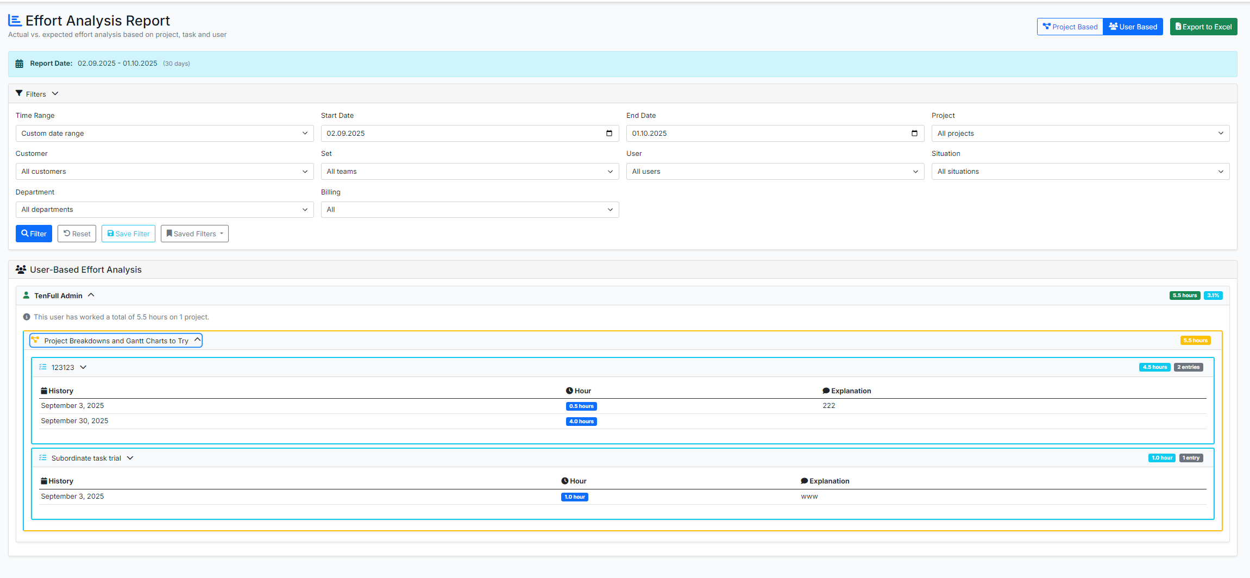The width and height of the screenshot is (1250, 578).
Task: Toggle the 123123 task chevron
Action: (83, 367)
